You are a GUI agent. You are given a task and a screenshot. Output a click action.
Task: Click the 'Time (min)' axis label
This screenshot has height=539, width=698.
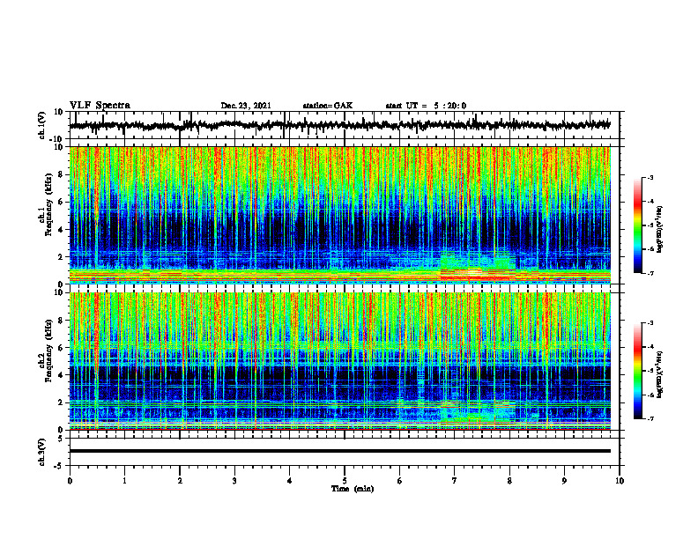353,489
